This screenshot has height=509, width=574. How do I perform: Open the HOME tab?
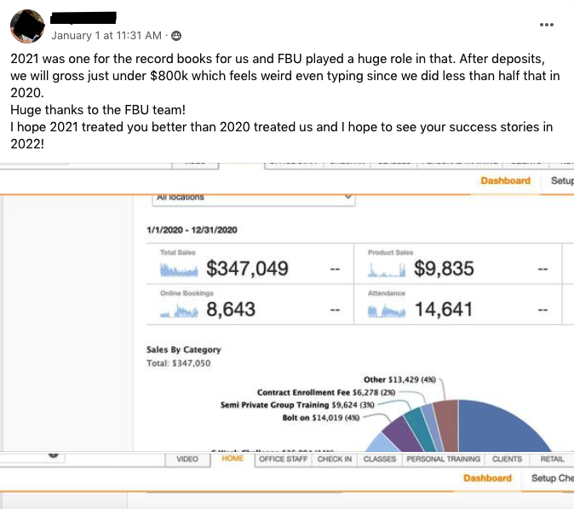pos(232,459)
